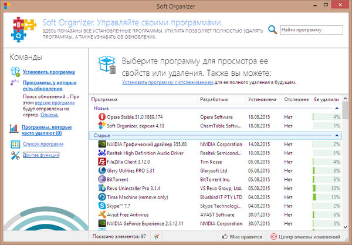Image resolution: width=352 pixels, height=245 pixels.
Task: Select Soft Organizer, версия 4.13 row text
Action: [136, 126]
